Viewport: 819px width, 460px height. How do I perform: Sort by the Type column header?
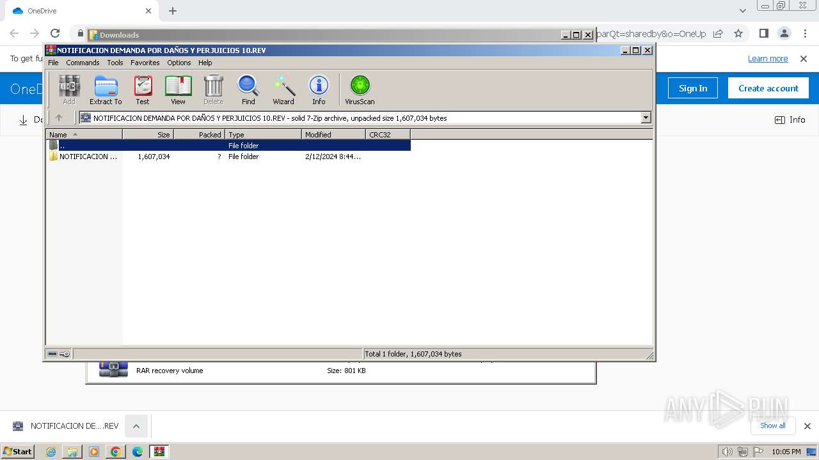point(264,134)
